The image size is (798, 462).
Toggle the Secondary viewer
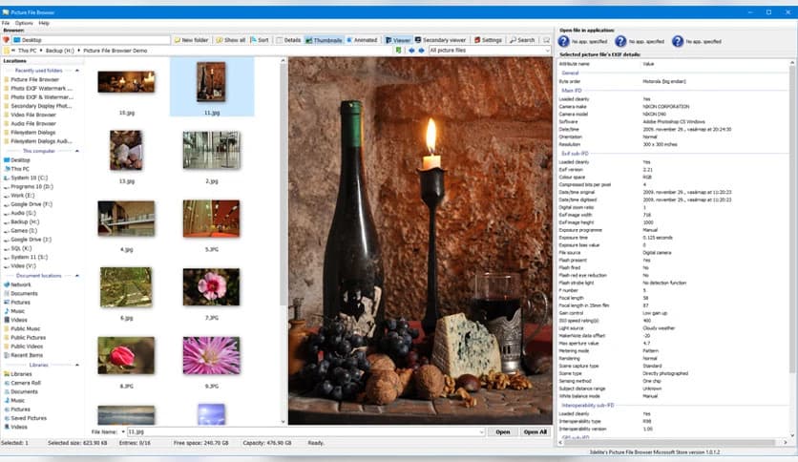[440, 40]
